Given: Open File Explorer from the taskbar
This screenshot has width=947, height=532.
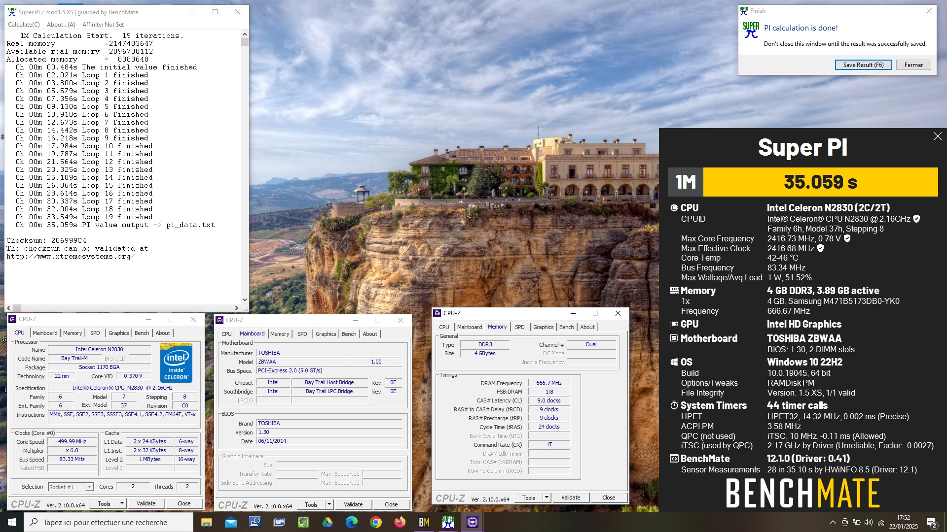Looking at the screenshot, I should click(x=206, y=522).
